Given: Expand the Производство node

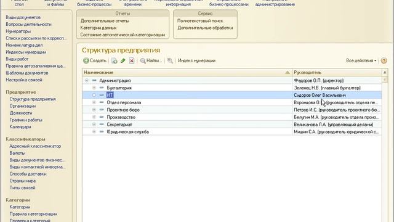Looking at the screenshot, I should tap(94, 117).
